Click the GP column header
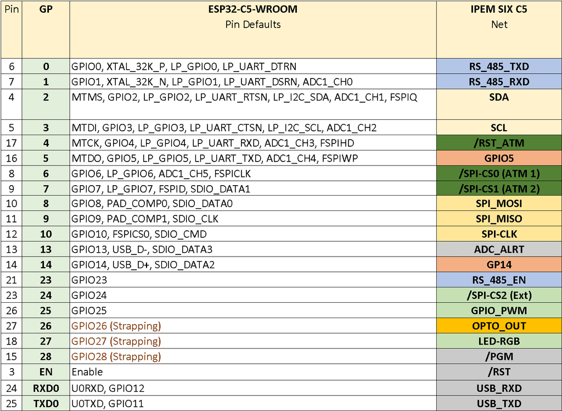The width and height of the screenshot is (562, 411). [x=46, y=30]
